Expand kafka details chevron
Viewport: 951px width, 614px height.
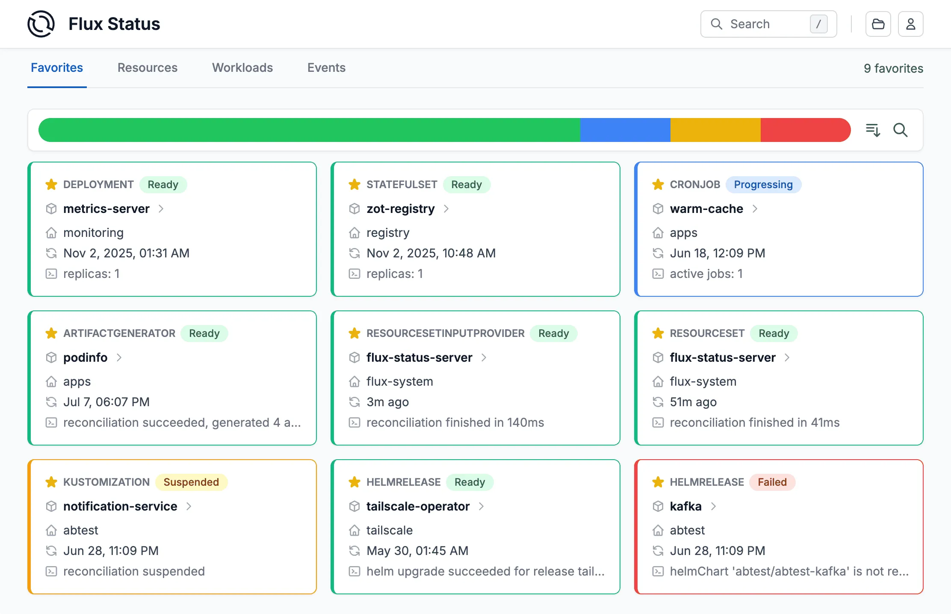click(713, 506)
